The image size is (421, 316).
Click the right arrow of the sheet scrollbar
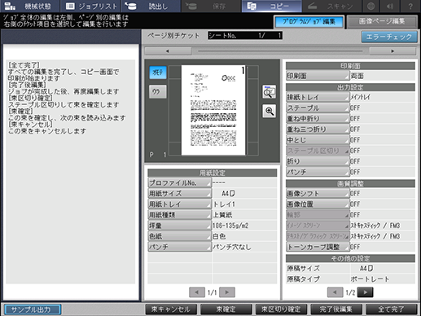[x=392, y=50]
